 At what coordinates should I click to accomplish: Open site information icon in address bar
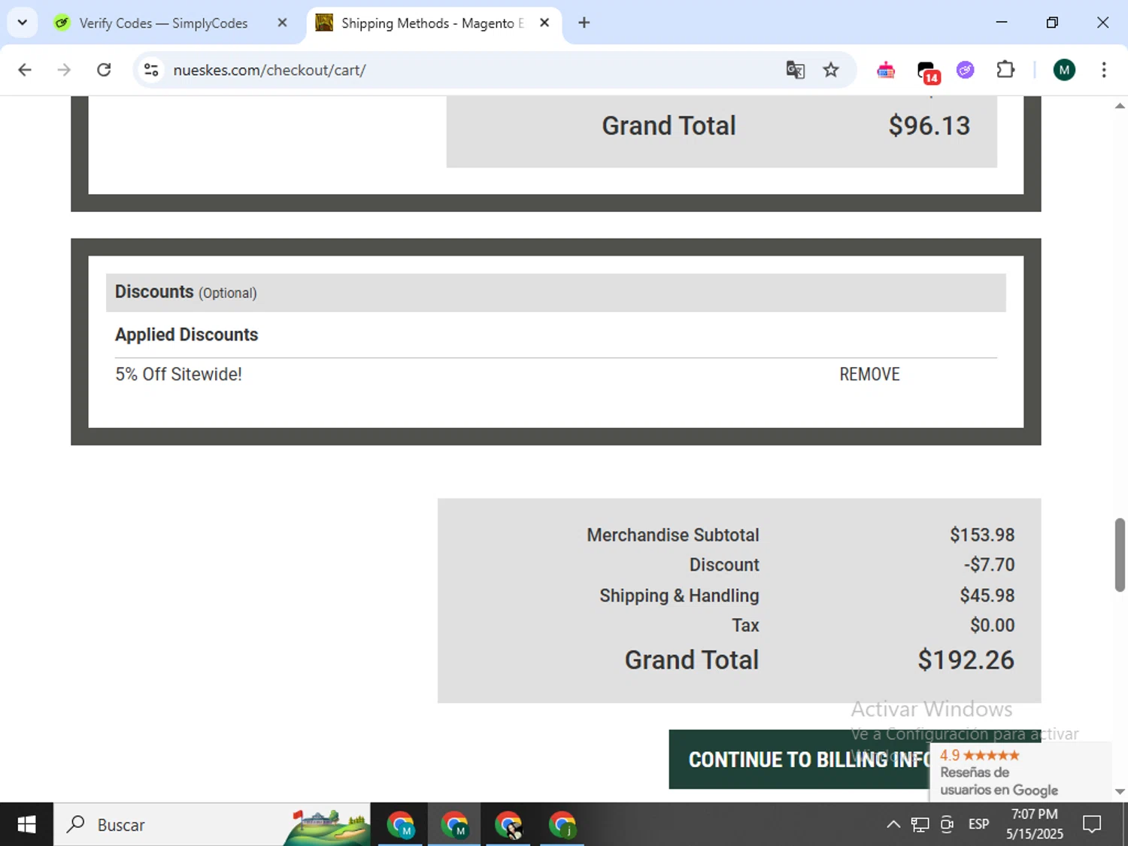click(151, 70)
